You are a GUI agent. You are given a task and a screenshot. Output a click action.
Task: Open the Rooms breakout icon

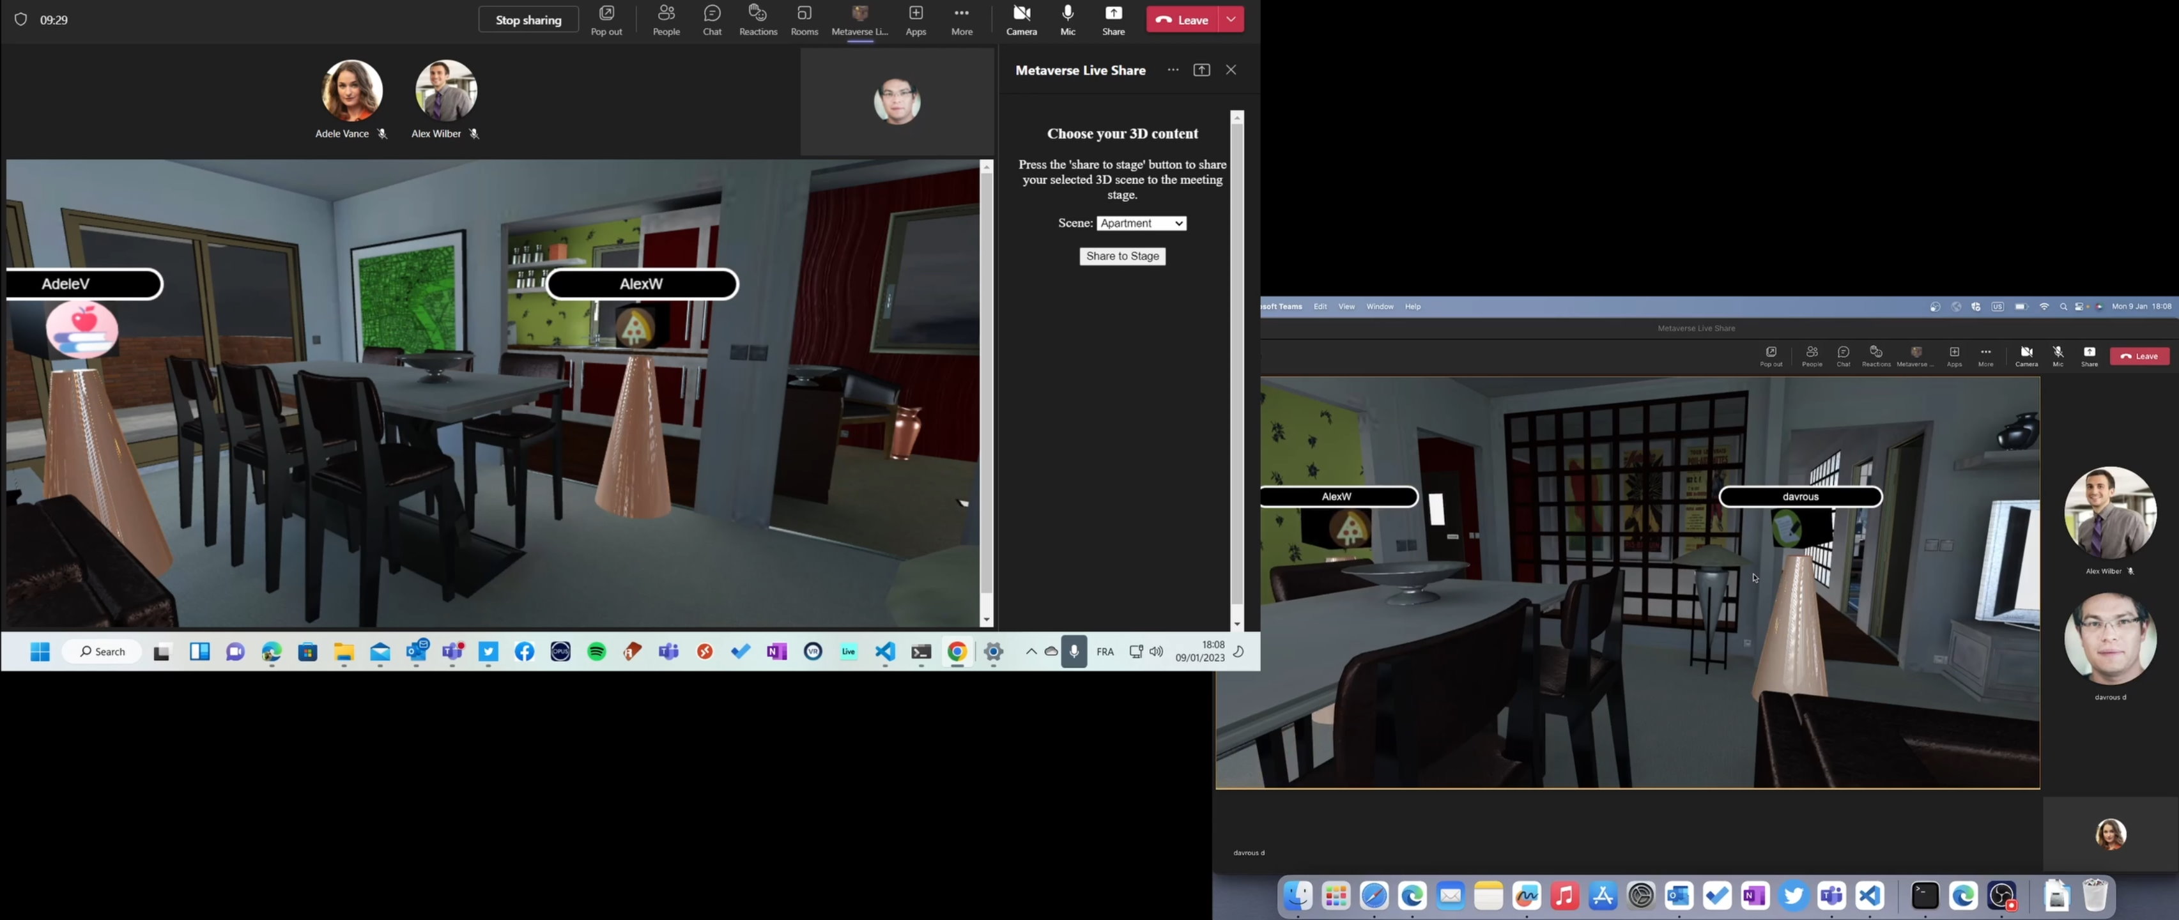(803, 19)
